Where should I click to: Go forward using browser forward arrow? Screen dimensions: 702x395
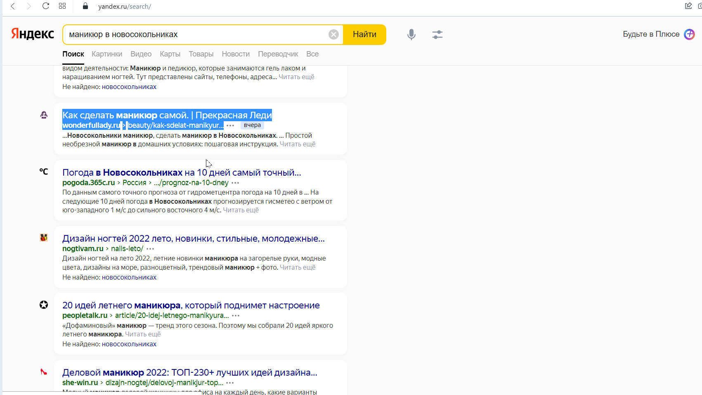click(x=29, y=6)
